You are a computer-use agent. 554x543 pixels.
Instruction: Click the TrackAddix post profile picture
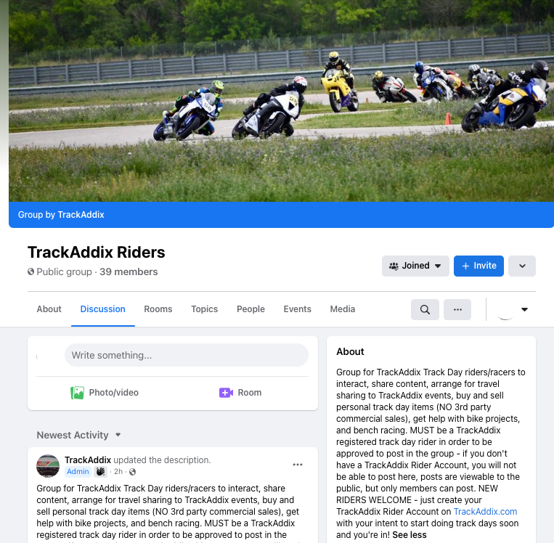[48, 465]
